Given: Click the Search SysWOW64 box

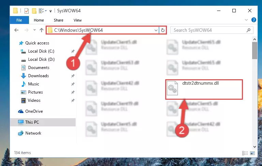Looking at the screenshot, I should tap(212, 30).
